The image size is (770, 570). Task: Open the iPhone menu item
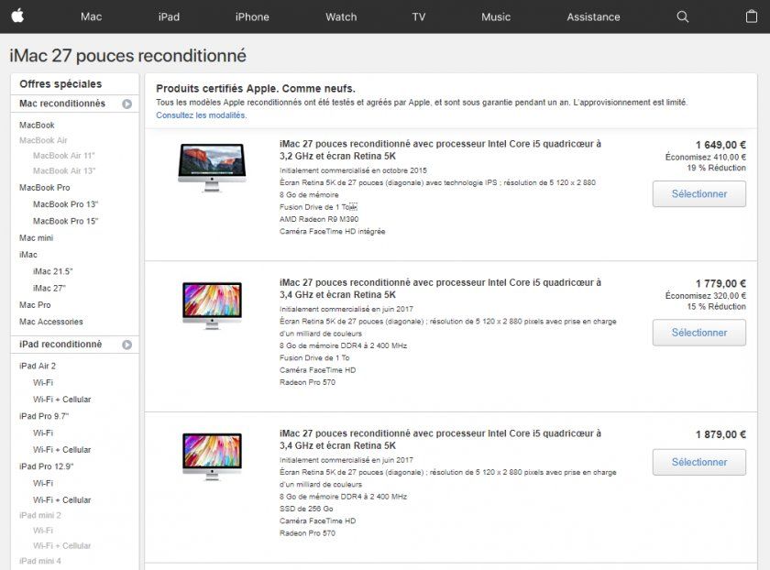(x=252, y=16)
